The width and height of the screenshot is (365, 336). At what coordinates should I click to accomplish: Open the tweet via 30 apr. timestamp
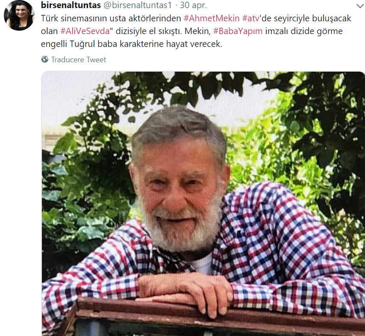coord(193,5)
